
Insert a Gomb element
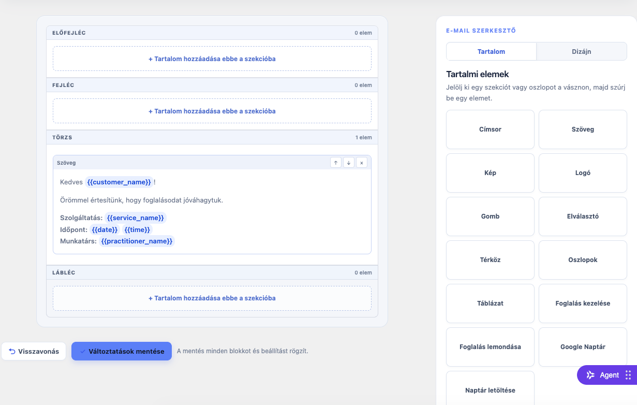[x=490, y=216]
